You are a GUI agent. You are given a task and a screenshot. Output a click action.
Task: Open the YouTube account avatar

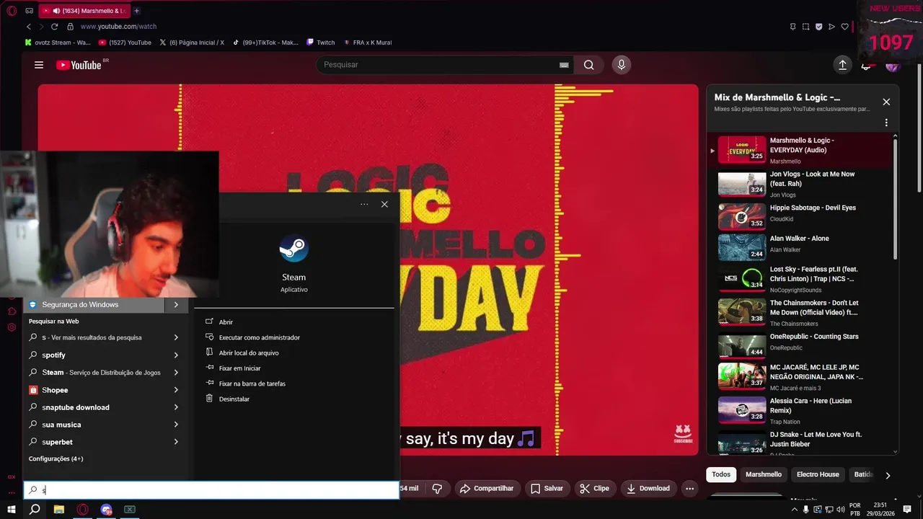(893, 67)
